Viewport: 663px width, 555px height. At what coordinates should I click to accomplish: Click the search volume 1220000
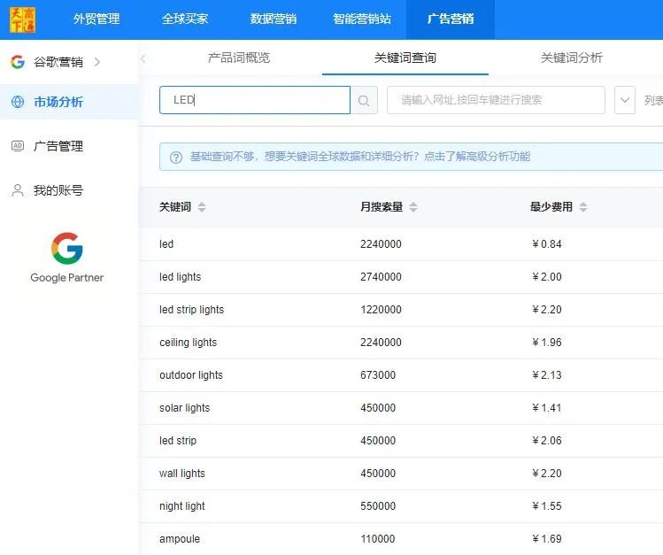click(381, 310)
